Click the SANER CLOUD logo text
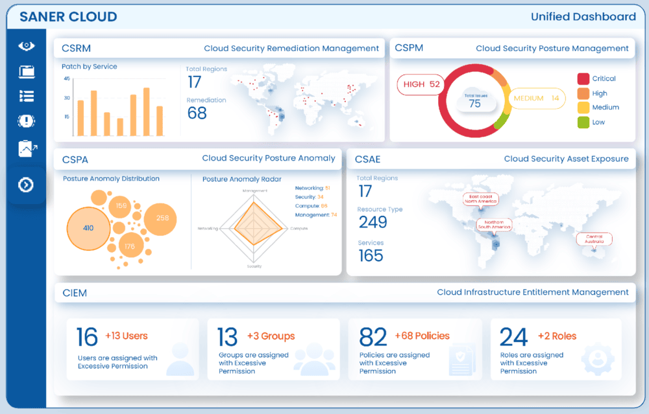The height and width of the screenshot is (414, 649). pyautogui.click(x=68, y=17)
